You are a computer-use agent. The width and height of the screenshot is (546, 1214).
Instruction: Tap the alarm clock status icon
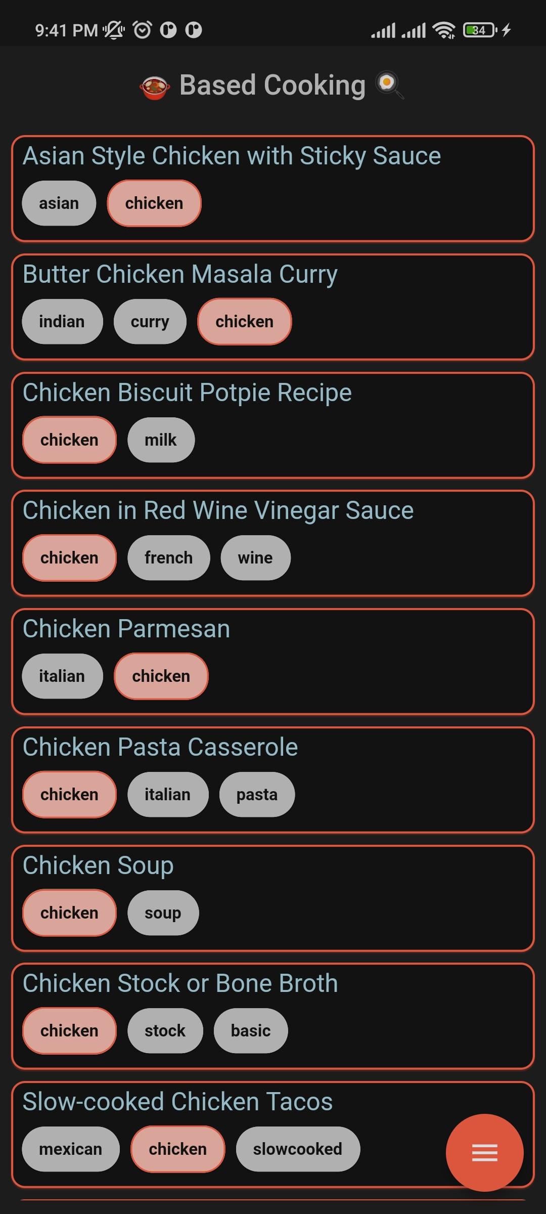click(x=142, y=30)
